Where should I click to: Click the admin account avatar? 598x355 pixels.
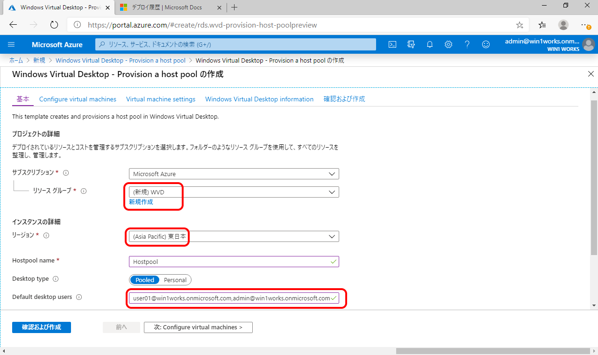588,44
